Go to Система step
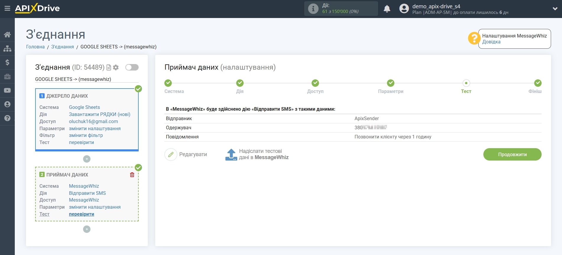The width and height of the screenshot is (562, 255). pyautogui.click(x=168, y=83)
